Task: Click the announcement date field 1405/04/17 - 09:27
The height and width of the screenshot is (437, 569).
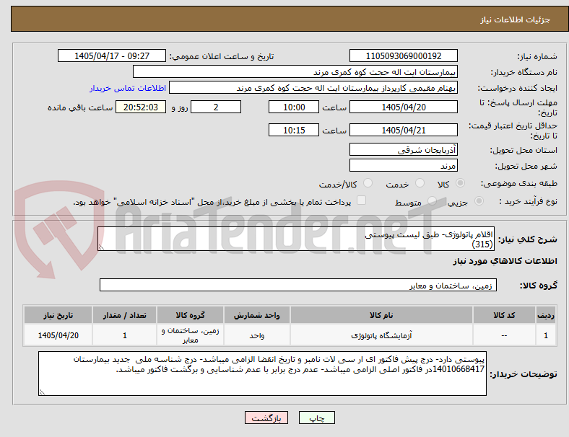Action: click(x=112, y=56)
